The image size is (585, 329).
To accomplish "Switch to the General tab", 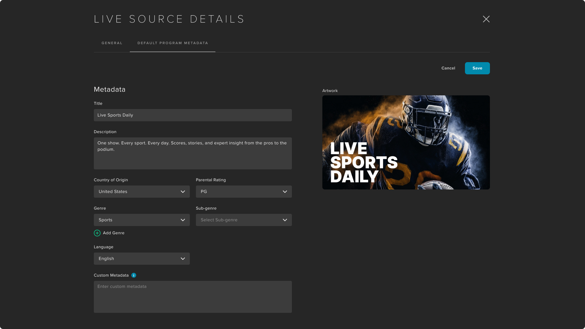I will click(x=112, y=43).
